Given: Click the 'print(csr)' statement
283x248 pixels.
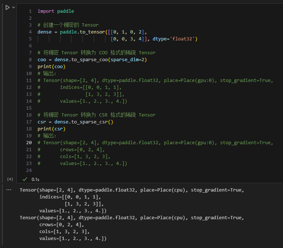Looking at the screenshot, I should pos(51,129).
